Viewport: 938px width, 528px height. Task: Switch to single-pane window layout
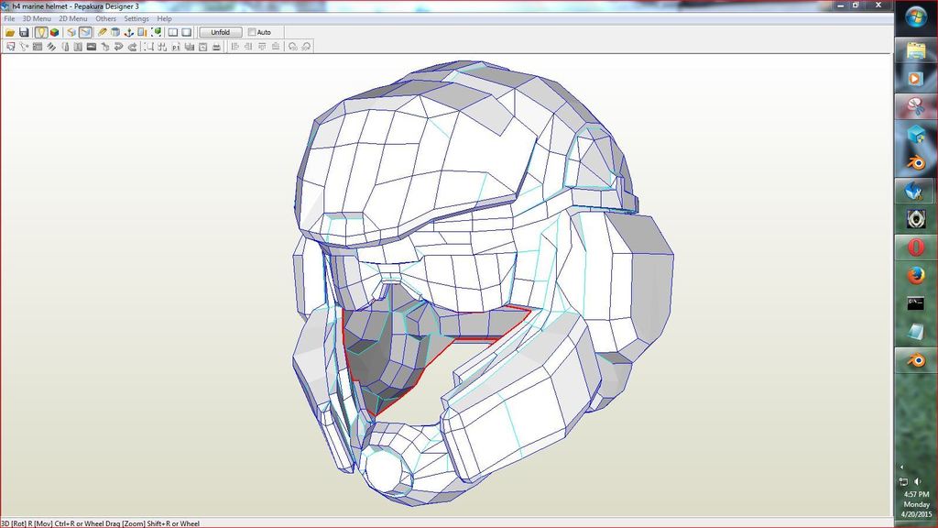(187, 32)
